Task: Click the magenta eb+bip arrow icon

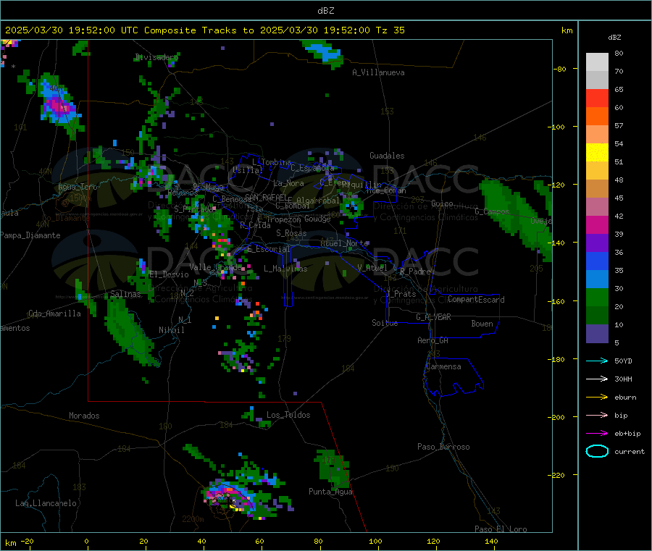Action: (597, 433)
